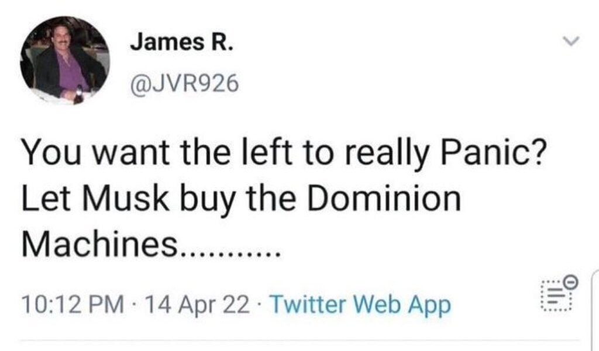Viewport: 599px width, 351px height.
Task: Click the divider line below the timestamp
Action: click(299, 340)
